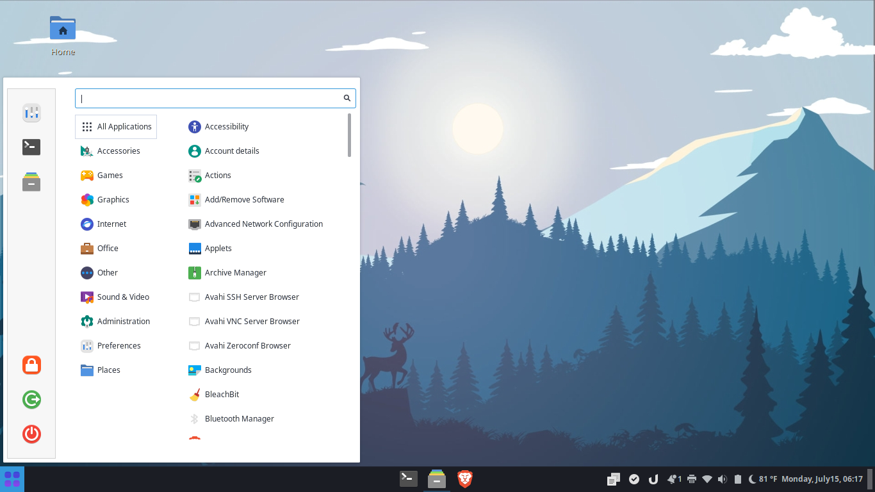Lock the screen using the orange padlock icon
Image resolution: width=875 pixels, height=492 pixels.
(x=31, y=365)
